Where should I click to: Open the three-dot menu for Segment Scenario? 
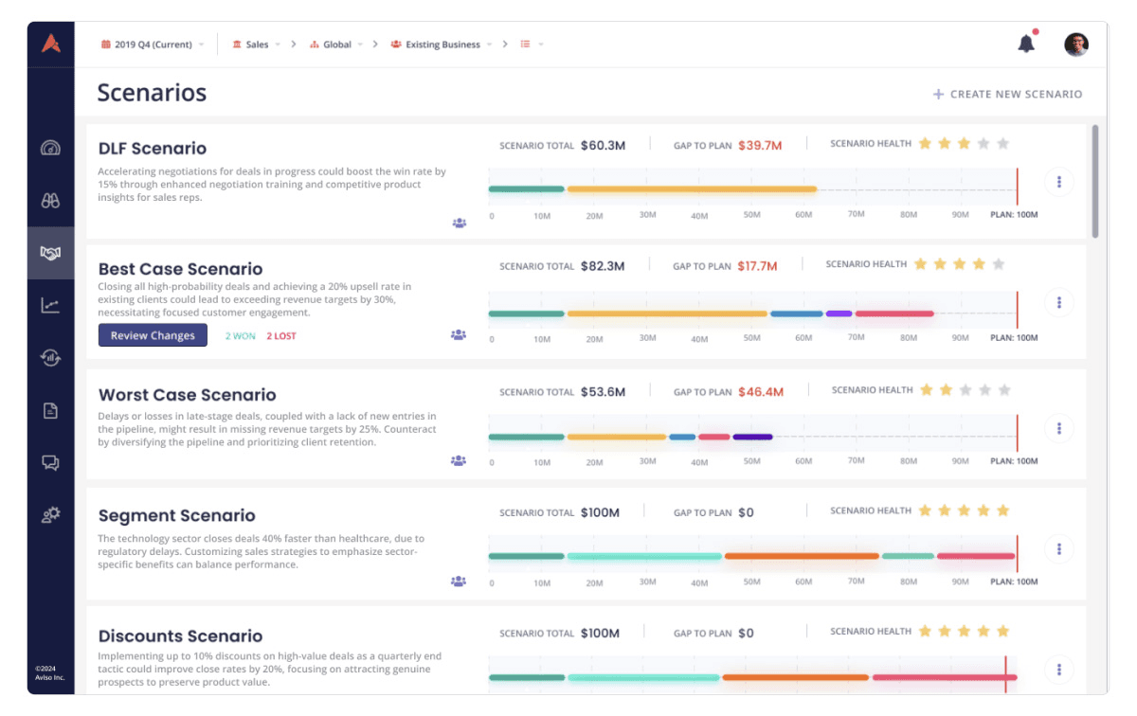[1059, 548]
